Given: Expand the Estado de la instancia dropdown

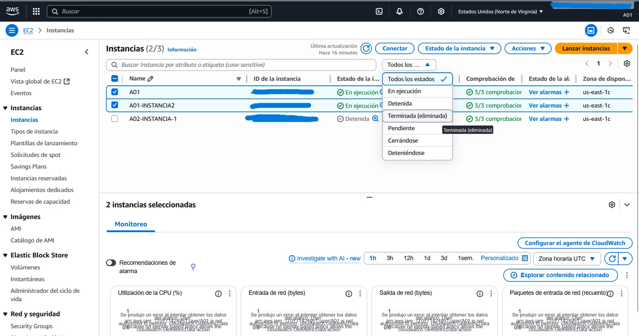Looking at the screenshot, I should tap(459, 49).
